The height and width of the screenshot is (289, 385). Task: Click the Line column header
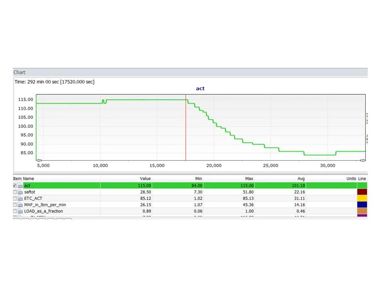(x=362, y=179)
